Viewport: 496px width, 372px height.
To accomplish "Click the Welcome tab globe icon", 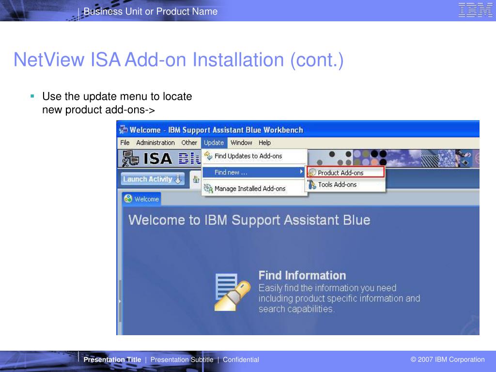I will coord(128,199).
